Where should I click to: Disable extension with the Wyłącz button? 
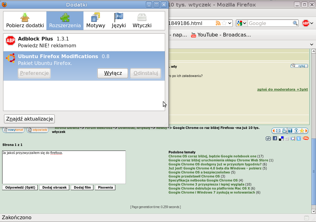click(113, 73)
